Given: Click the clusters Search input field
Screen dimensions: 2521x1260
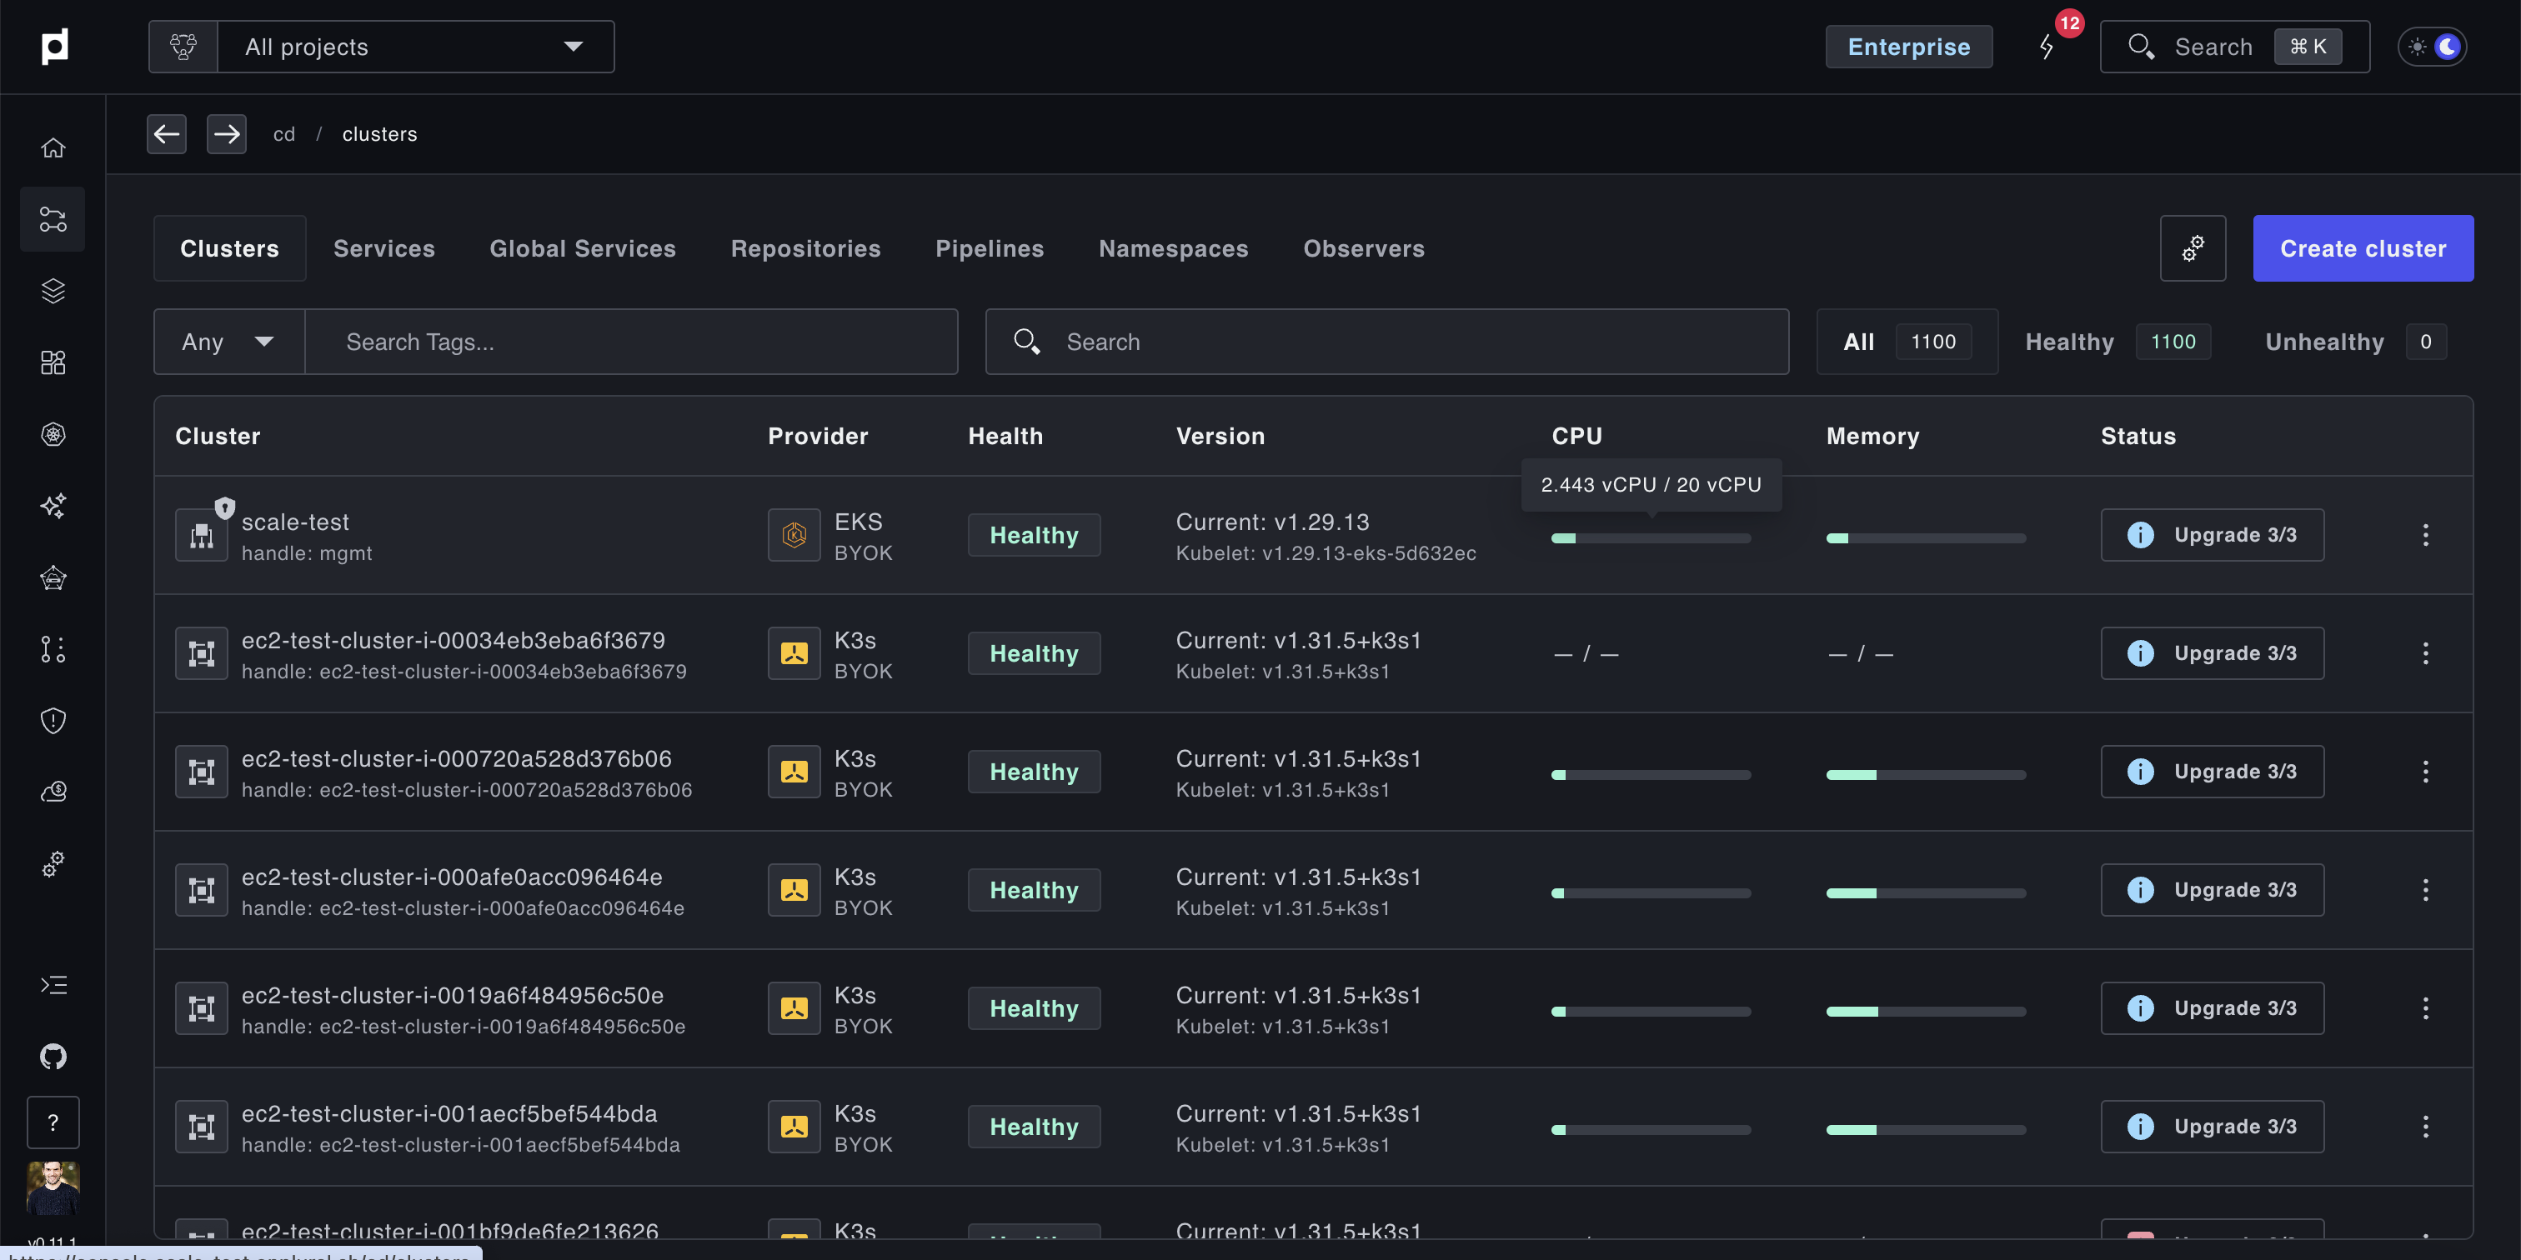Looking at the screenshot, I should coord(1386,342).
